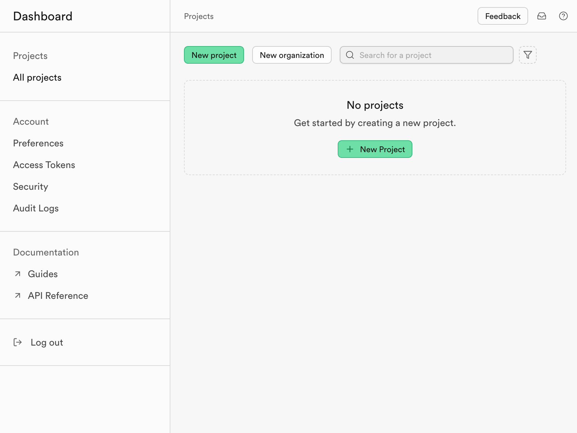Open the Security settings
The image size is (577, 433).
pos(31,187)
